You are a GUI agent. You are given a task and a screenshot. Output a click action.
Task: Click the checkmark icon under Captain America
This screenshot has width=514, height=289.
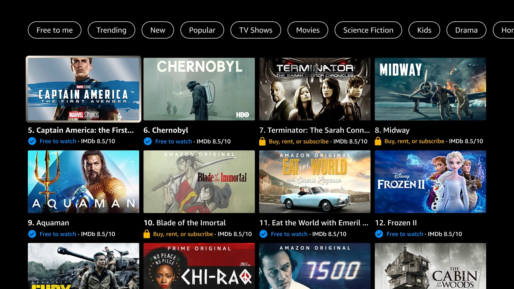click(32, 141)
